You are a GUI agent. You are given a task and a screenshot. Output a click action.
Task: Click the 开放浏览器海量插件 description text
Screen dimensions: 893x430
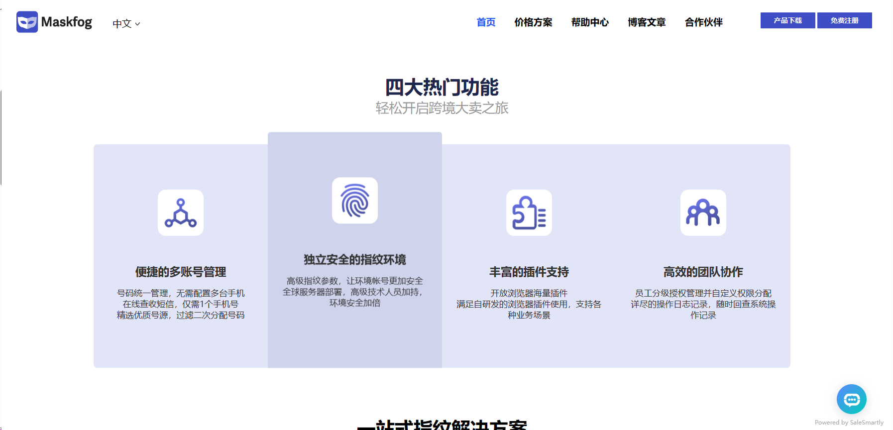(x=529, y=304)
